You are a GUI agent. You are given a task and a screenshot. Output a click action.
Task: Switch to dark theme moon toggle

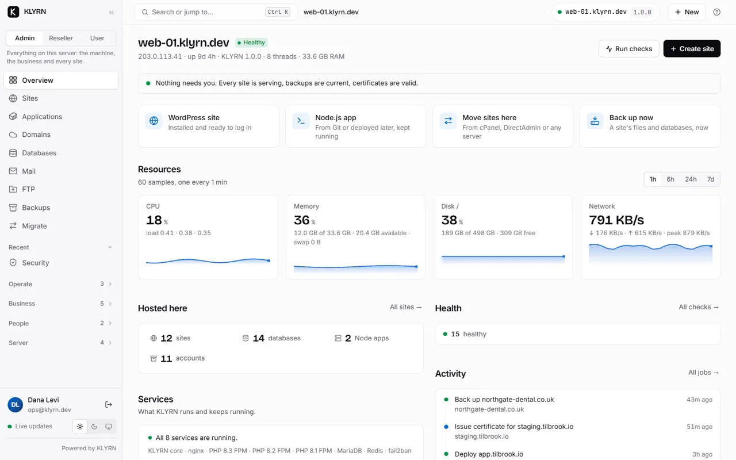coord(94,427)
